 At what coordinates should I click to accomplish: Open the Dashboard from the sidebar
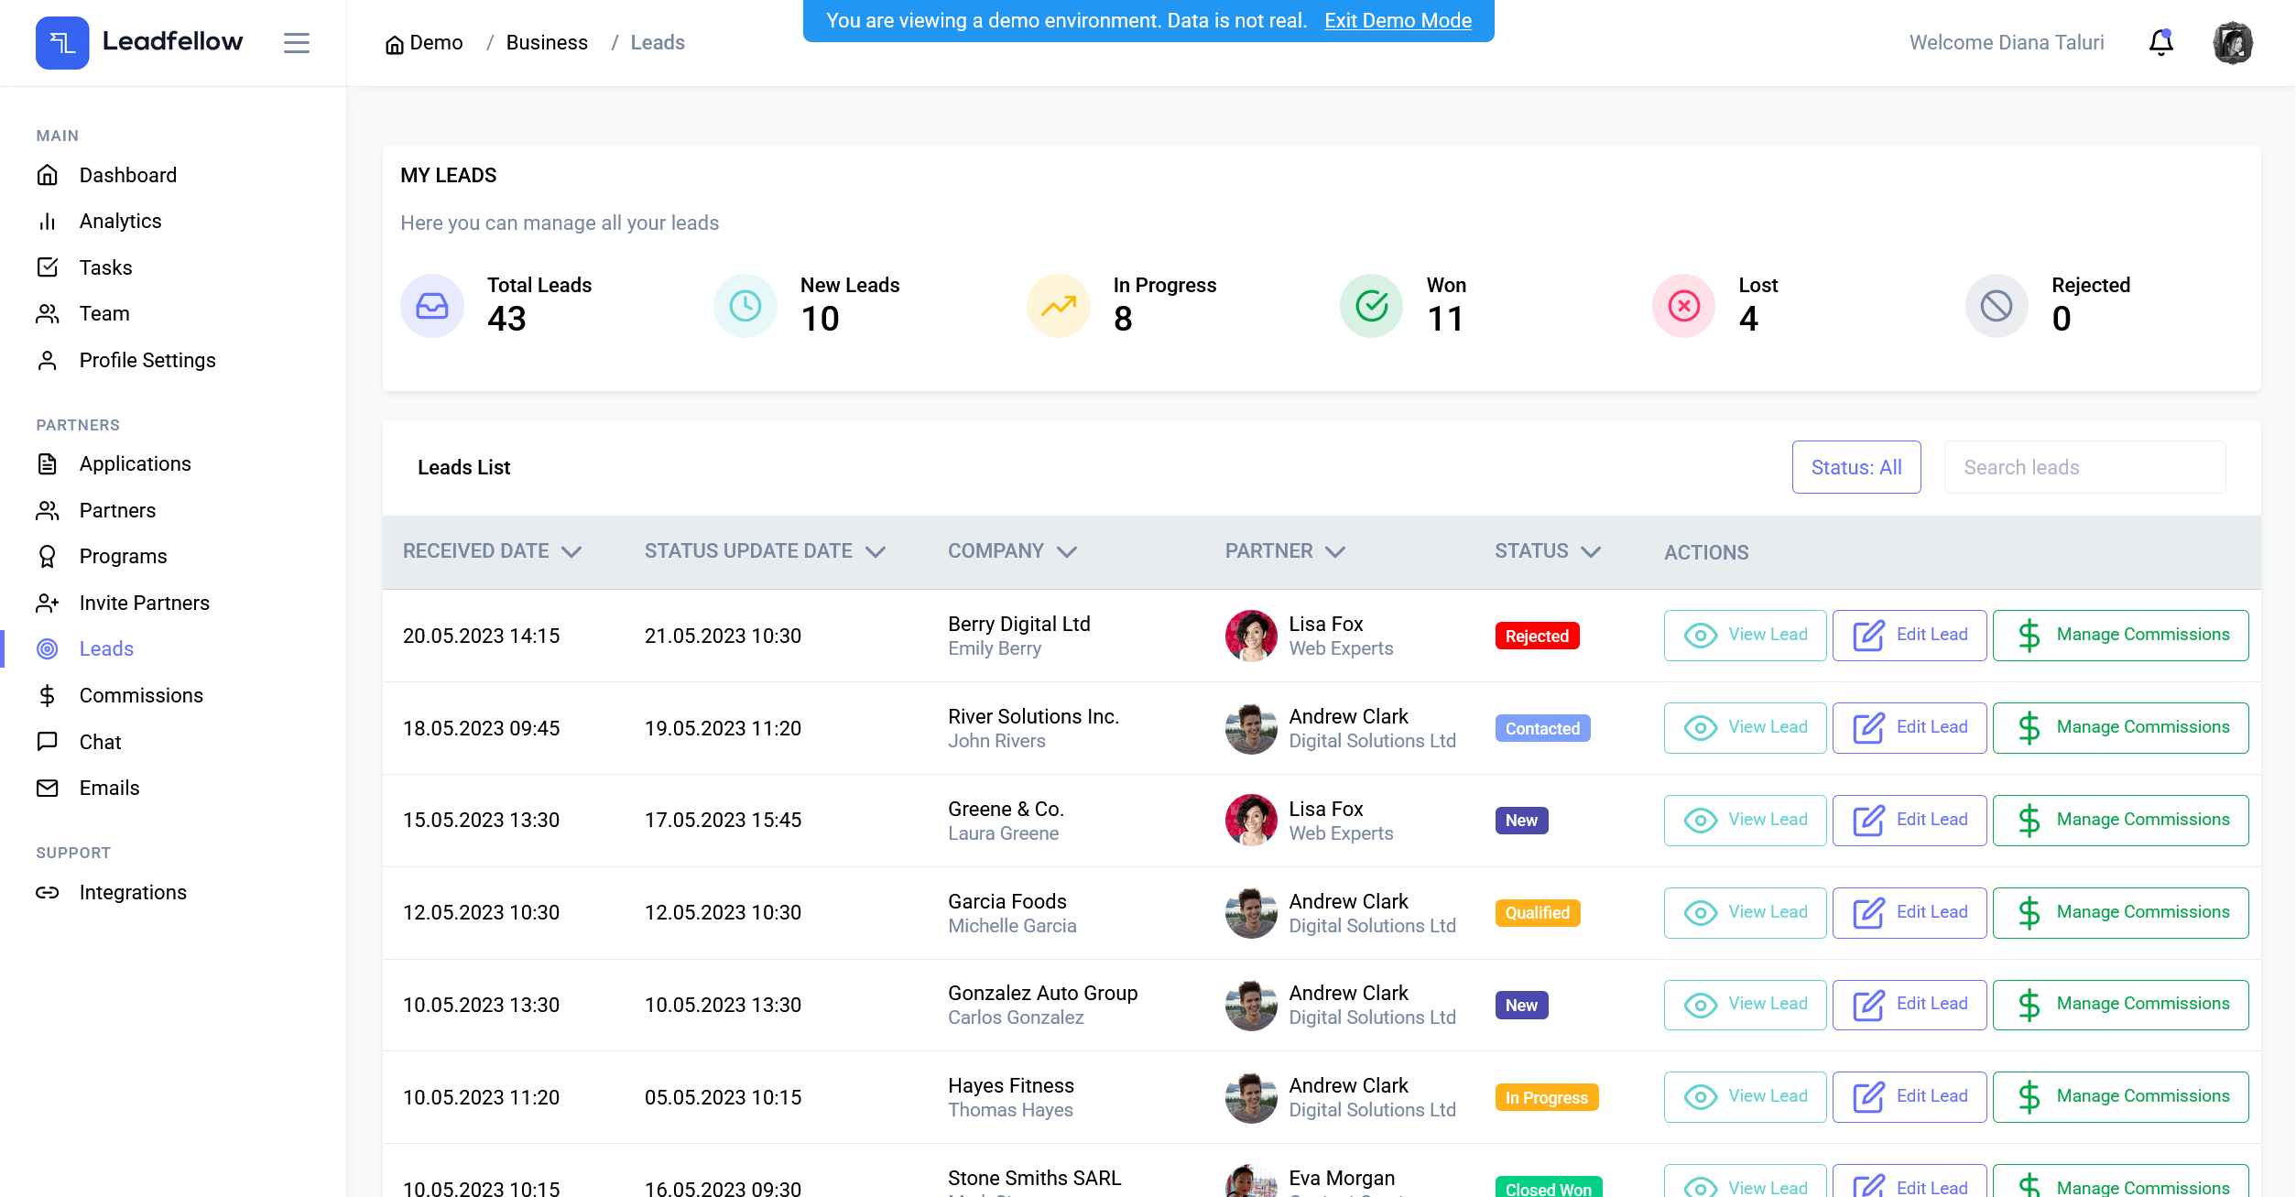[x=127, y=175]
